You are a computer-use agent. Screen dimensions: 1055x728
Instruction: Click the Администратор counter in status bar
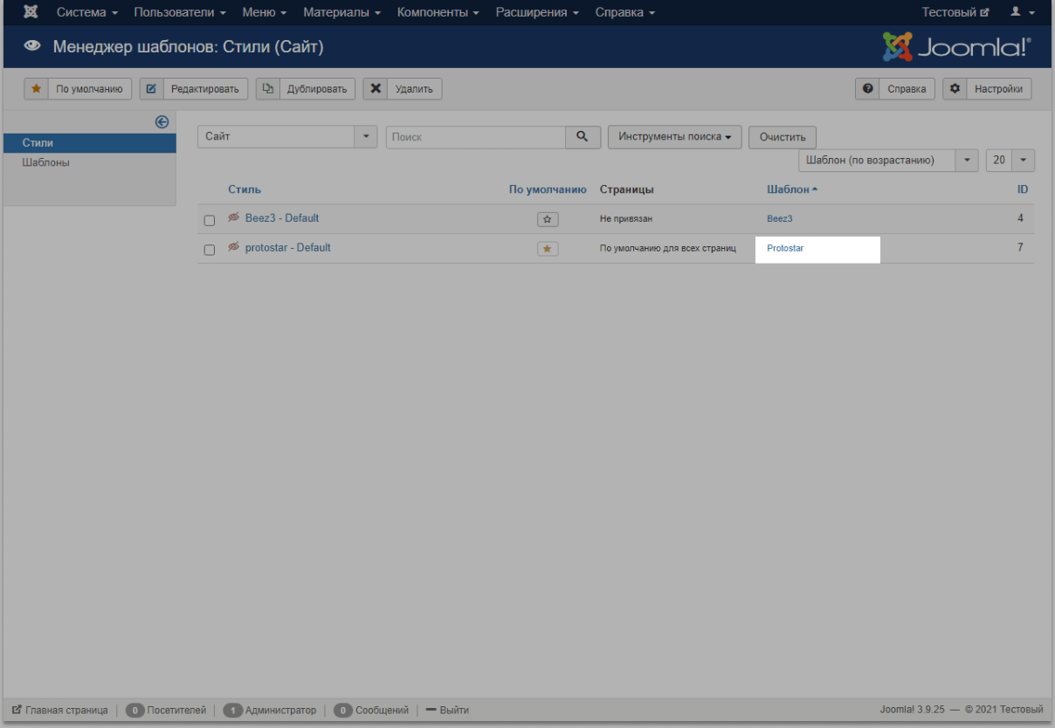[270, 711]
